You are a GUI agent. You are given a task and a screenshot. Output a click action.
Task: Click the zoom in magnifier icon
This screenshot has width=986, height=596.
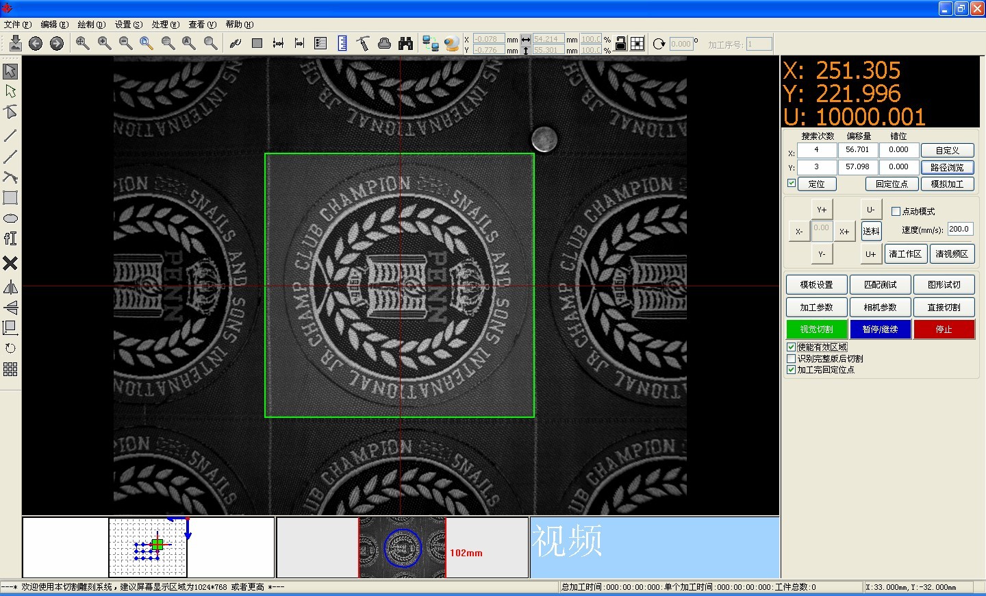coord(105,43)
